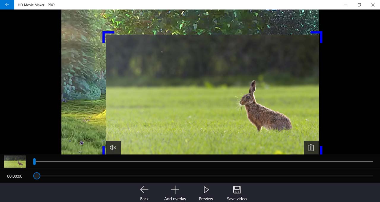
Task: Click the Save video disk icon
Action: pyautogui.click(x=237, y=190)
